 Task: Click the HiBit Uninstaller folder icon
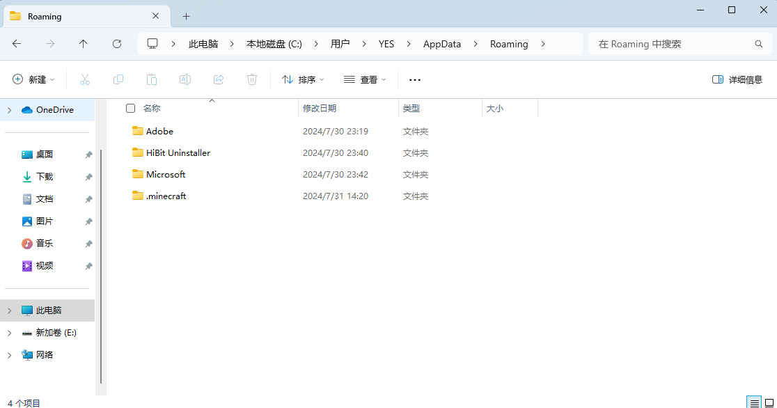pyautogui.click(x=138, y=152)
